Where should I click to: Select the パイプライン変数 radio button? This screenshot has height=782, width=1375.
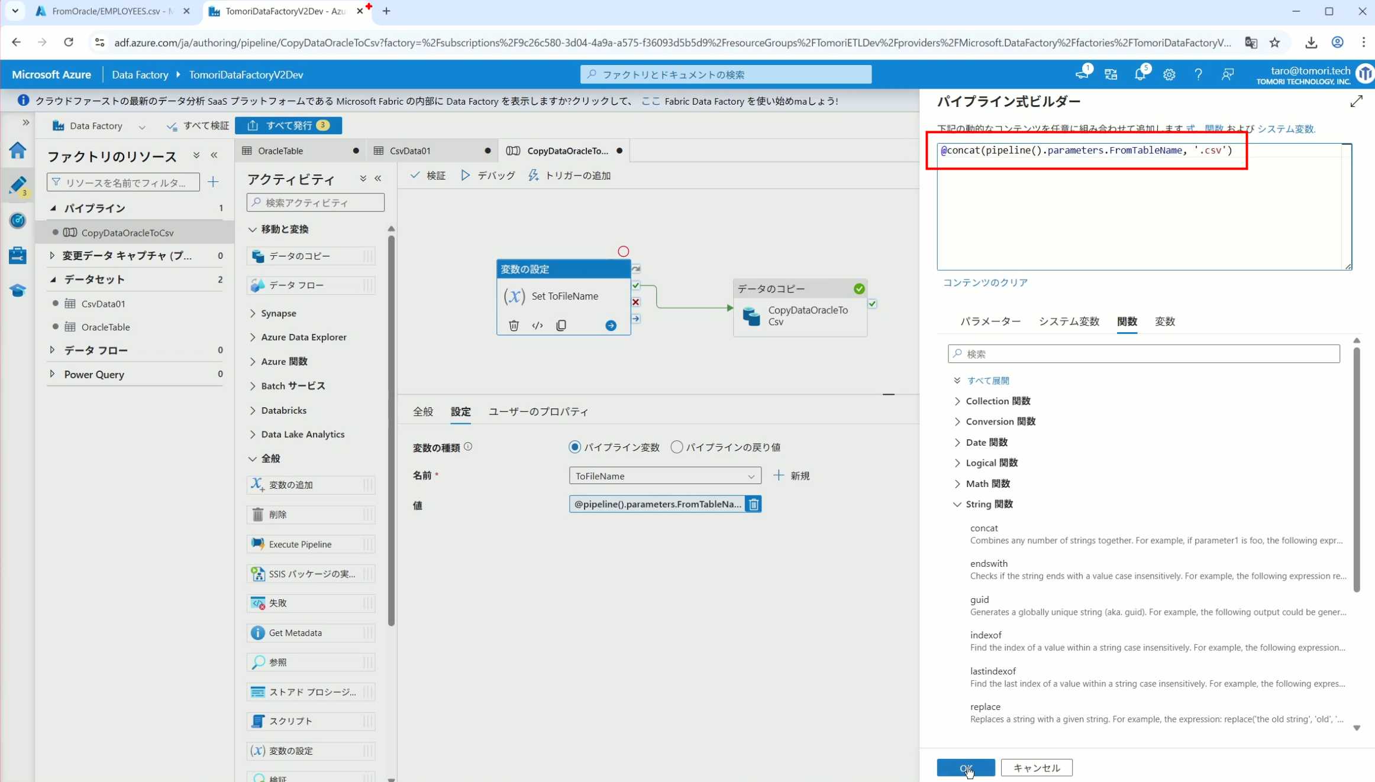tap(574, 447)
